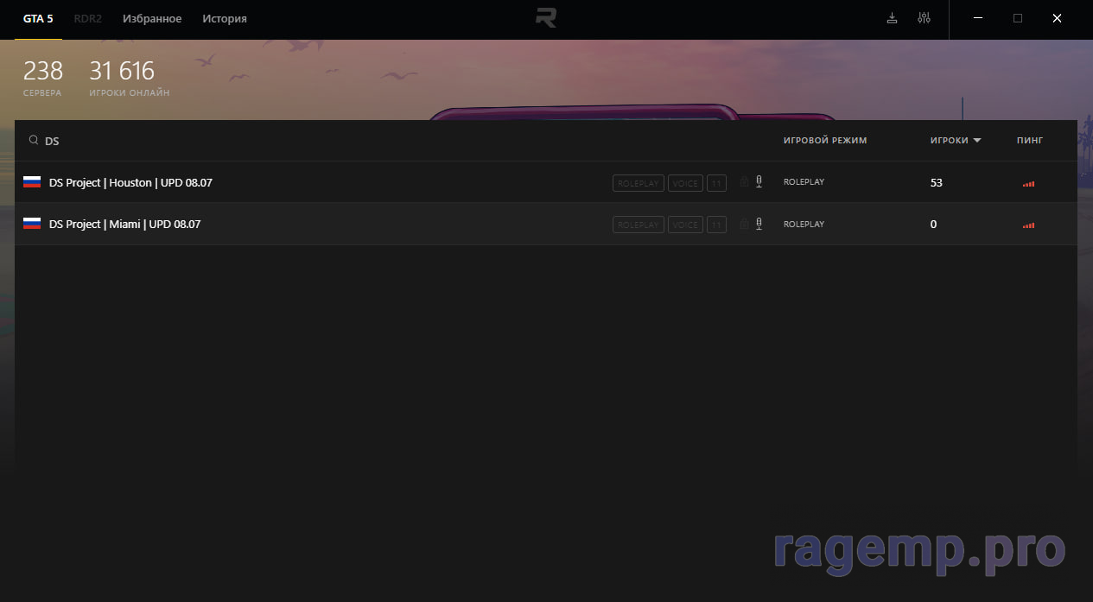The width and height of the screenshot is (1093, 602).
Task: Switch to the GTA 5 tab
Action: coord(38,19)
